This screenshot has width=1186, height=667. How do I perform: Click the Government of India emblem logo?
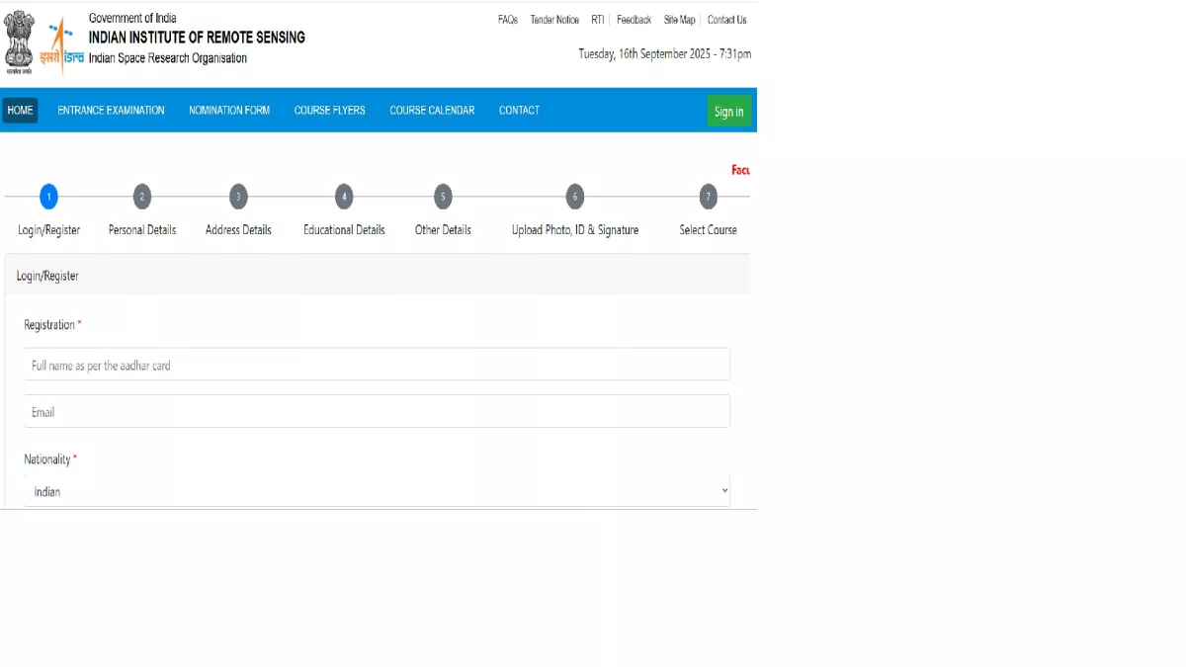coord(19,43)
